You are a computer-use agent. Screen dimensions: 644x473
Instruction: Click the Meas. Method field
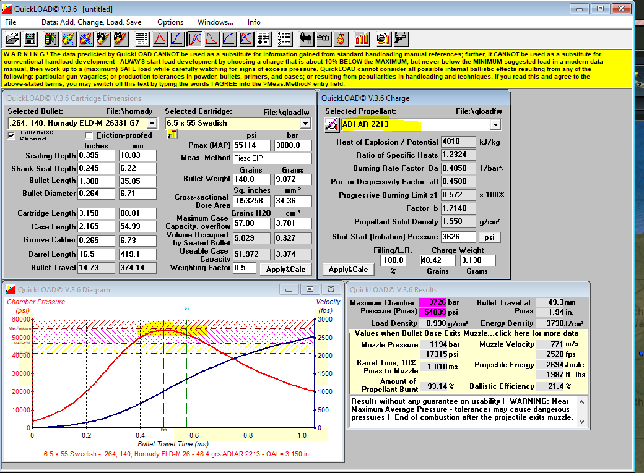(x=272, y=158)
